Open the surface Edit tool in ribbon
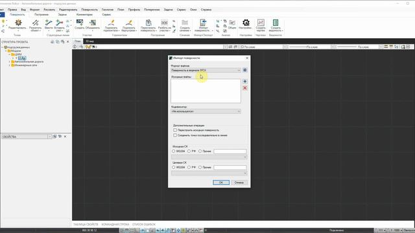 pos(18,25)
